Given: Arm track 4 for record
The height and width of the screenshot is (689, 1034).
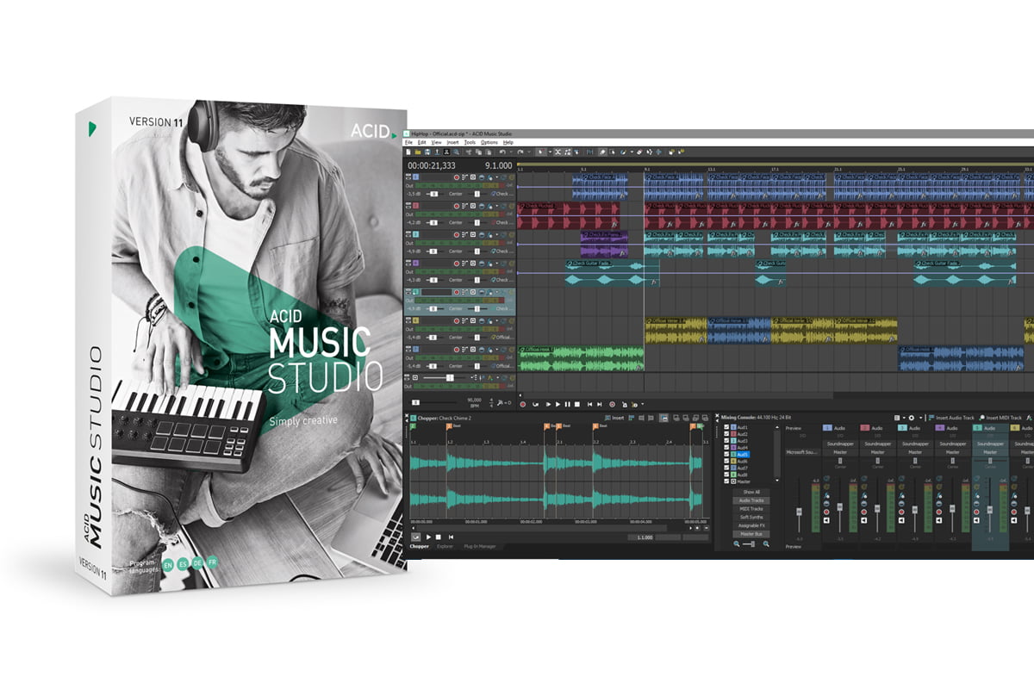Looking at the screenshot, I should tap(457, 262).
